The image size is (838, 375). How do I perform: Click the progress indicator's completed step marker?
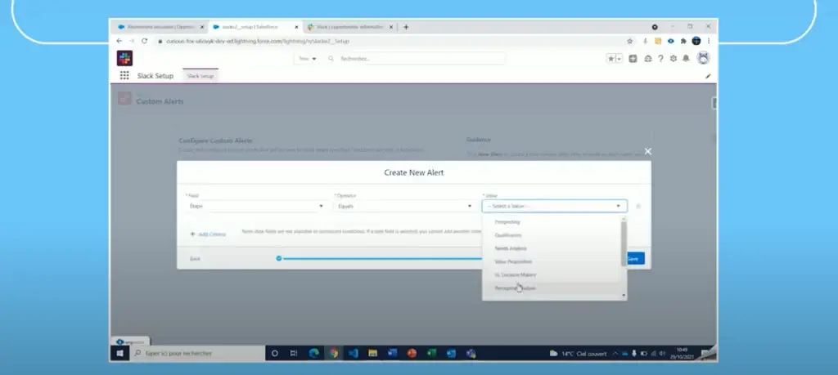point(279,258)
